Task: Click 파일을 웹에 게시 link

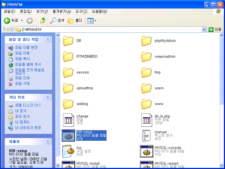Action: click(x=28, y=65)
